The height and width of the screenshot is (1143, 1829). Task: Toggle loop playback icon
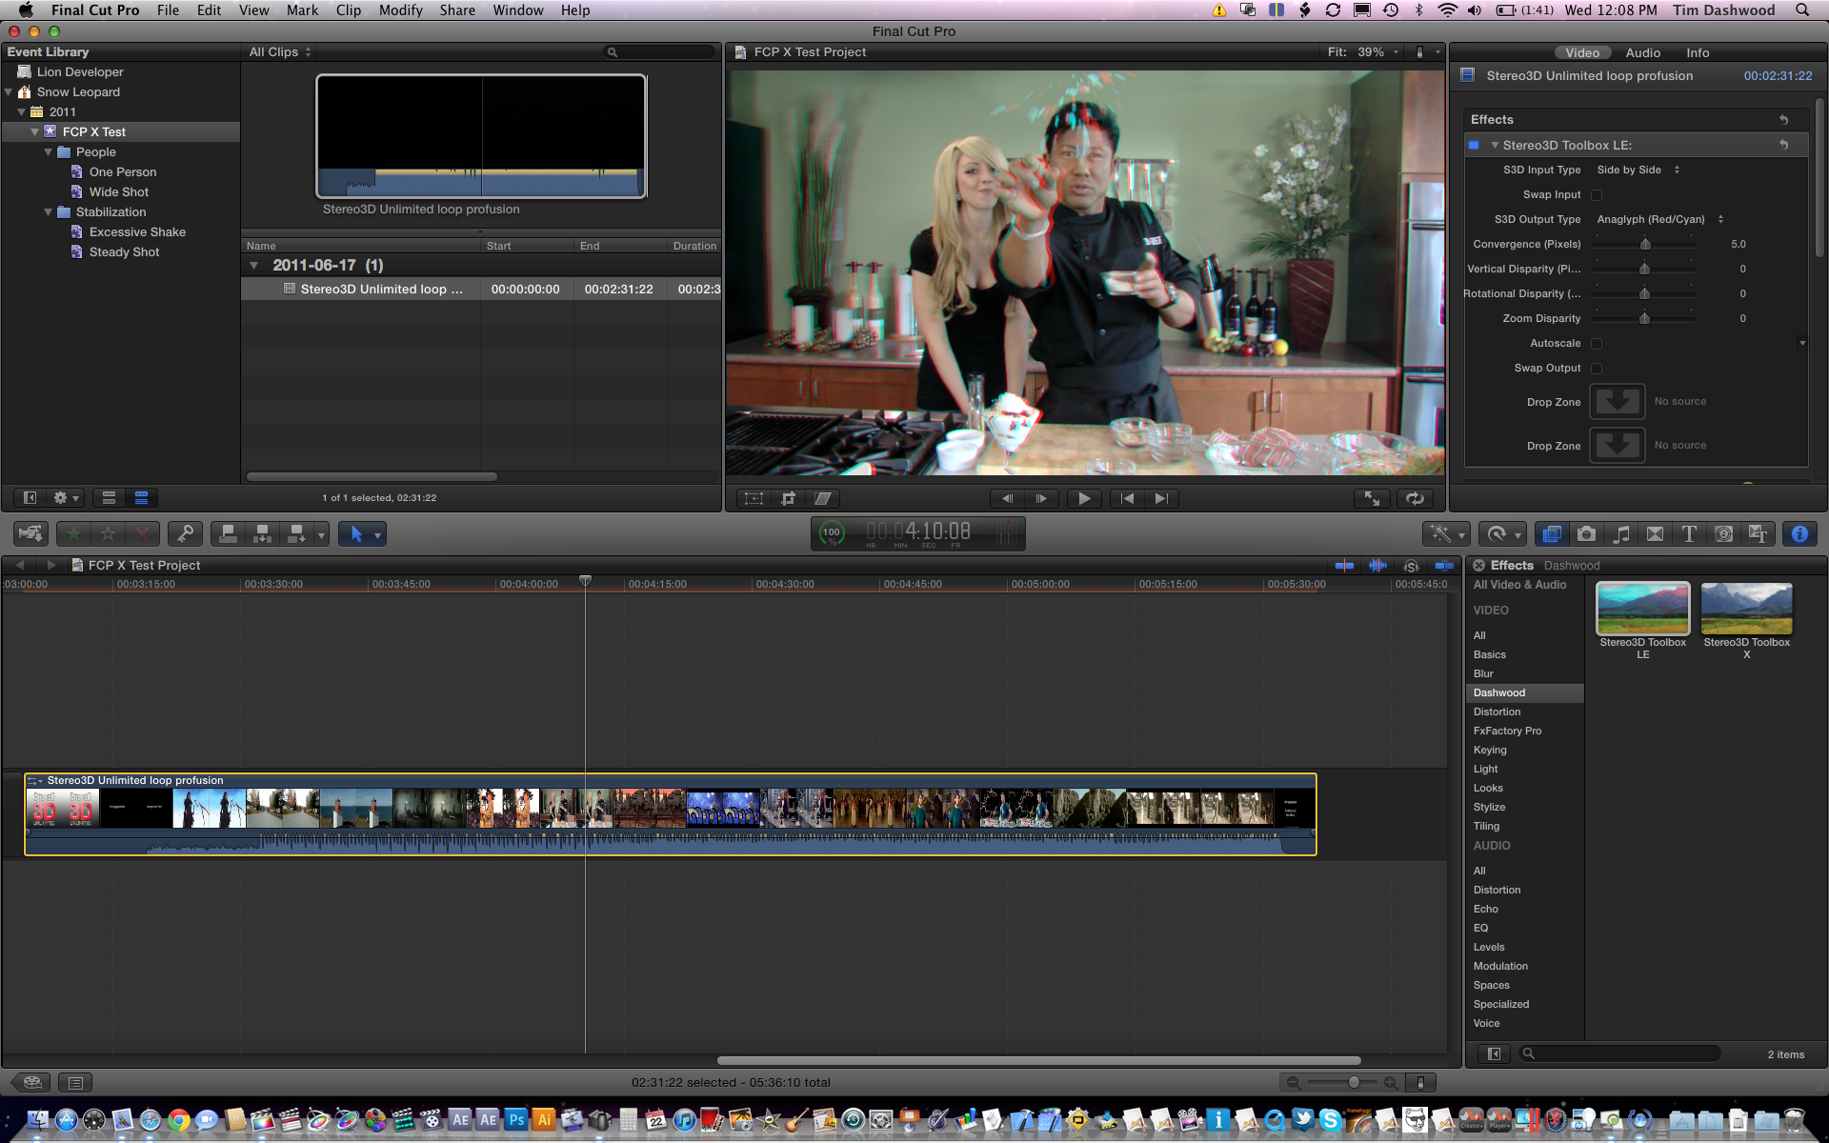(x=1415, y=498)
